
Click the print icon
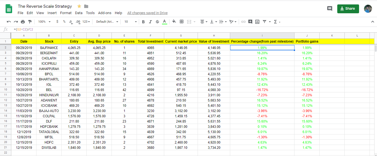pyautogui.click(x=23, y=22)
